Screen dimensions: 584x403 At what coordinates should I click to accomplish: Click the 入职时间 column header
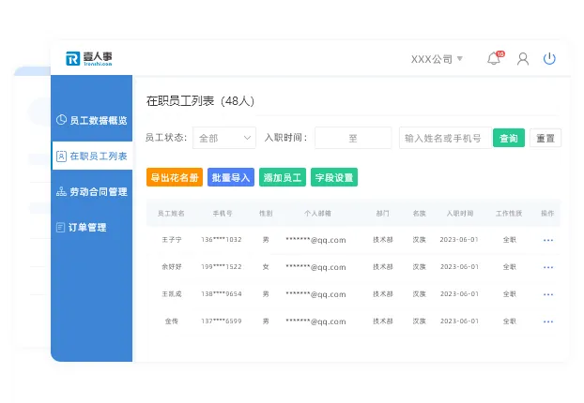pyautogui.click(x=460, y=213)
